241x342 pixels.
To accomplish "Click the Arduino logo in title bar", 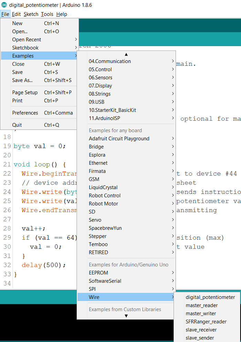I will tap(4, 5).
